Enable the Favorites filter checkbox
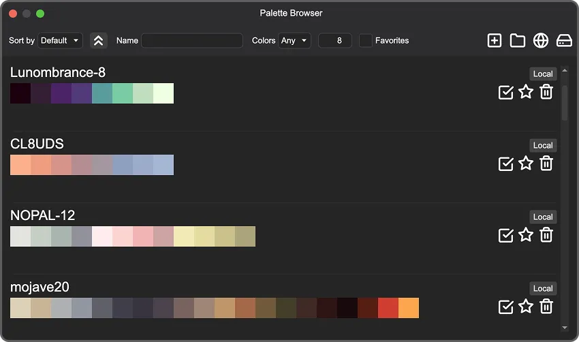 tap(366, 41)
